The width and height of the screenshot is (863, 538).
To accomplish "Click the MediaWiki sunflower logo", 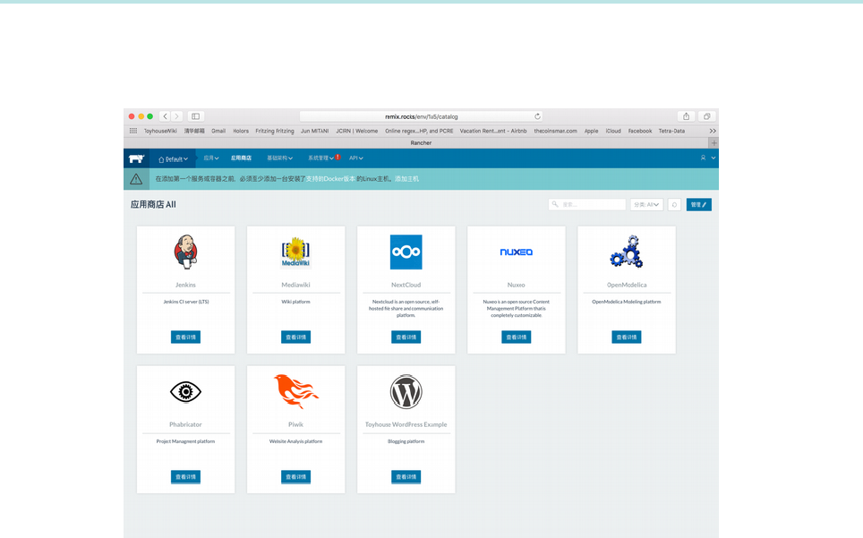I will 296,252.
